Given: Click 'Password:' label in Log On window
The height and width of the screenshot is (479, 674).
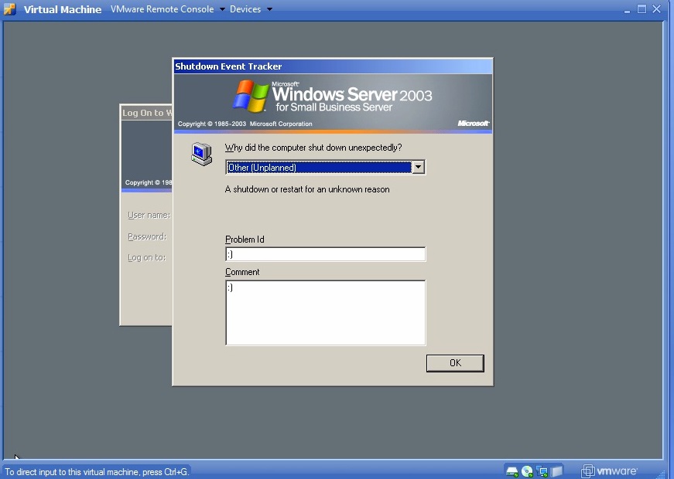Looking at the screenshot, I should (x=147, y=236).
